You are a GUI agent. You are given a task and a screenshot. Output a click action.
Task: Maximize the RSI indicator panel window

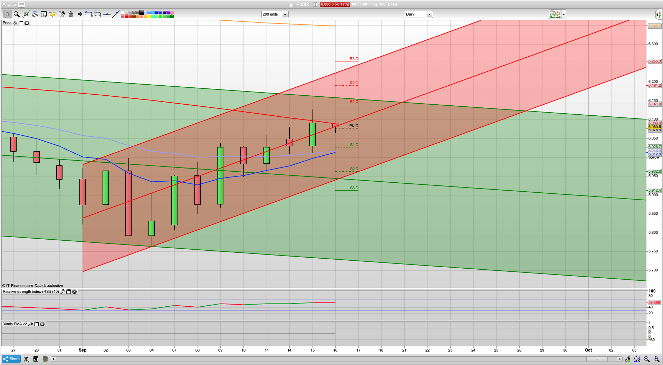(68, 292)
